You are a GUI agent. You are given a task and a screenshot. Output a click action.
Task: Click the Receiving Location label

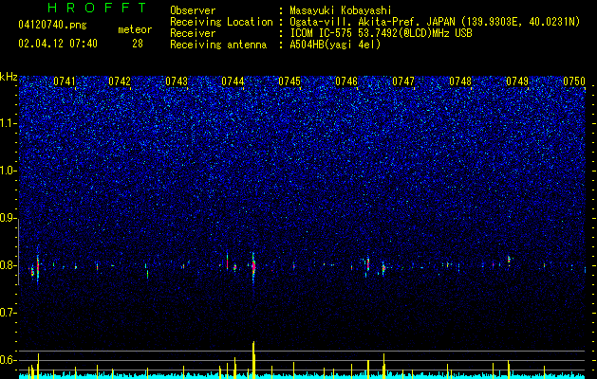221,22
